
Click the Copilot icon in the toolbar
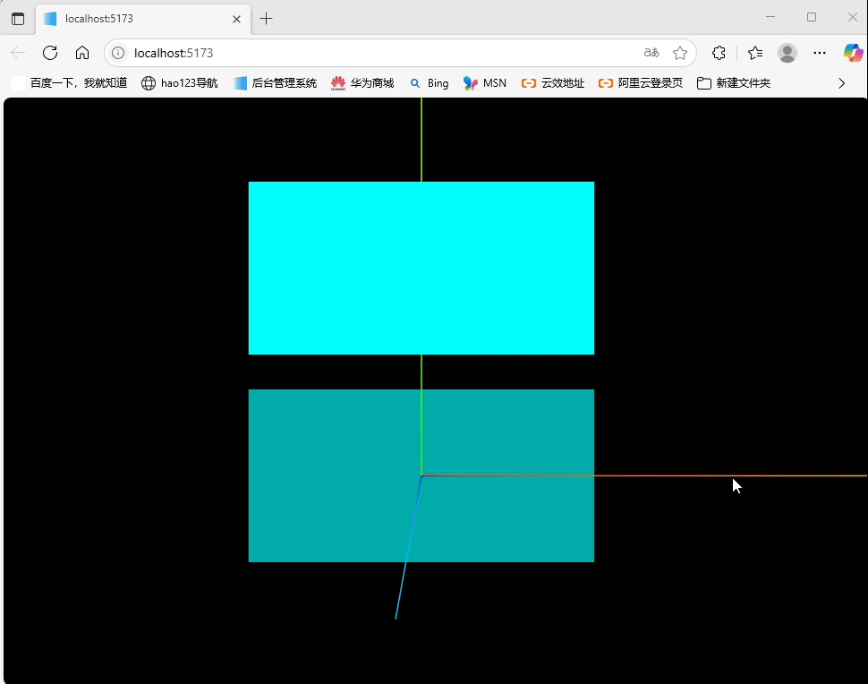click(851, 53)
